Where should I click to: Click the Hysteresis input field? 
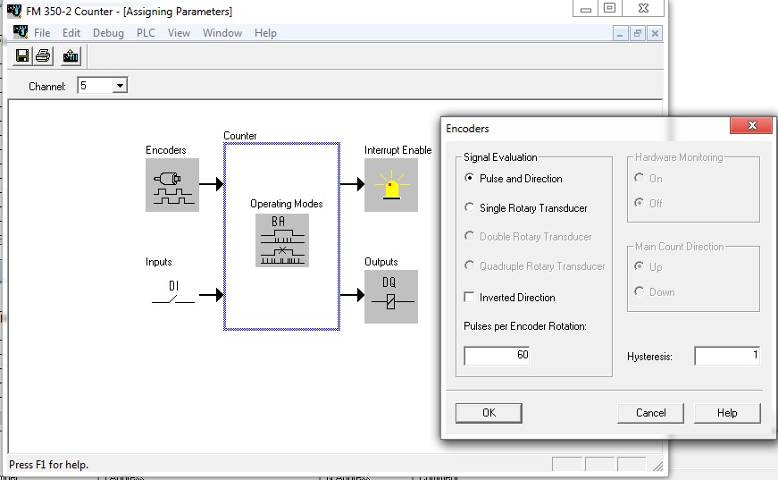(727, 356)
